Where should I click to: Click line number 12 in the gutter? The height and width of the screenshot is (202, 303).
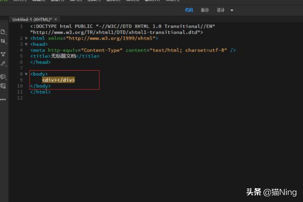pyautogui.click(x=20, y=98)
